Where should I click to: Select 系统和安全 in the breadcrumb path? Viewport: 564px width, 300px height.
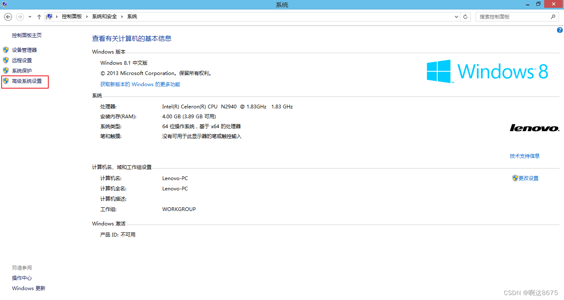click(x=104, y=16)
